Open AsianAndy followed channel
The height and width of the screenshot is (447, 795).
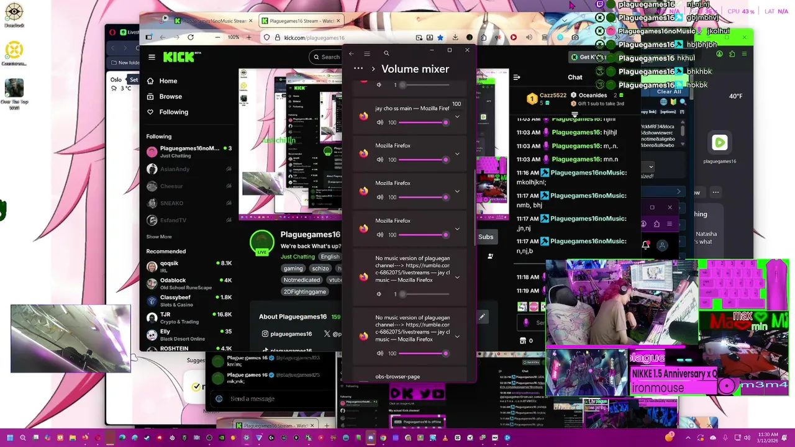[x=189, y=169]
